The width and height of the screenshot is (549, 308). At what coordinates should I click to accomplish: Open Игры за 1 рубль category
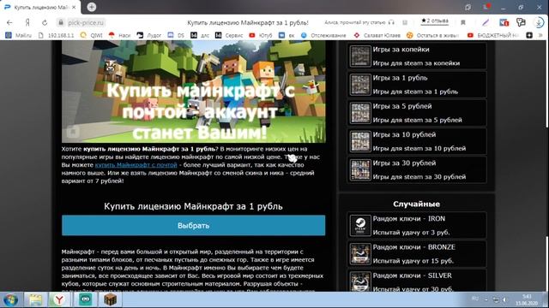[417, 85]
